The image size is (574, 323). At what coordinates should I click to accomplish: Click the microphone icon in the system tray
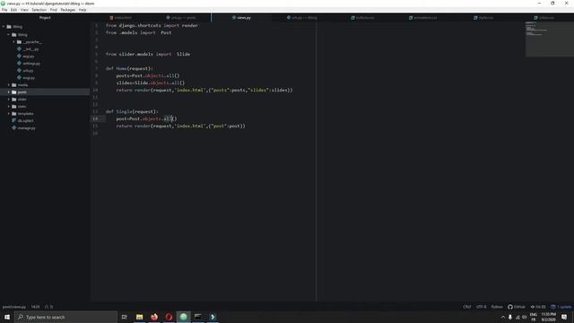pos(510,317)
